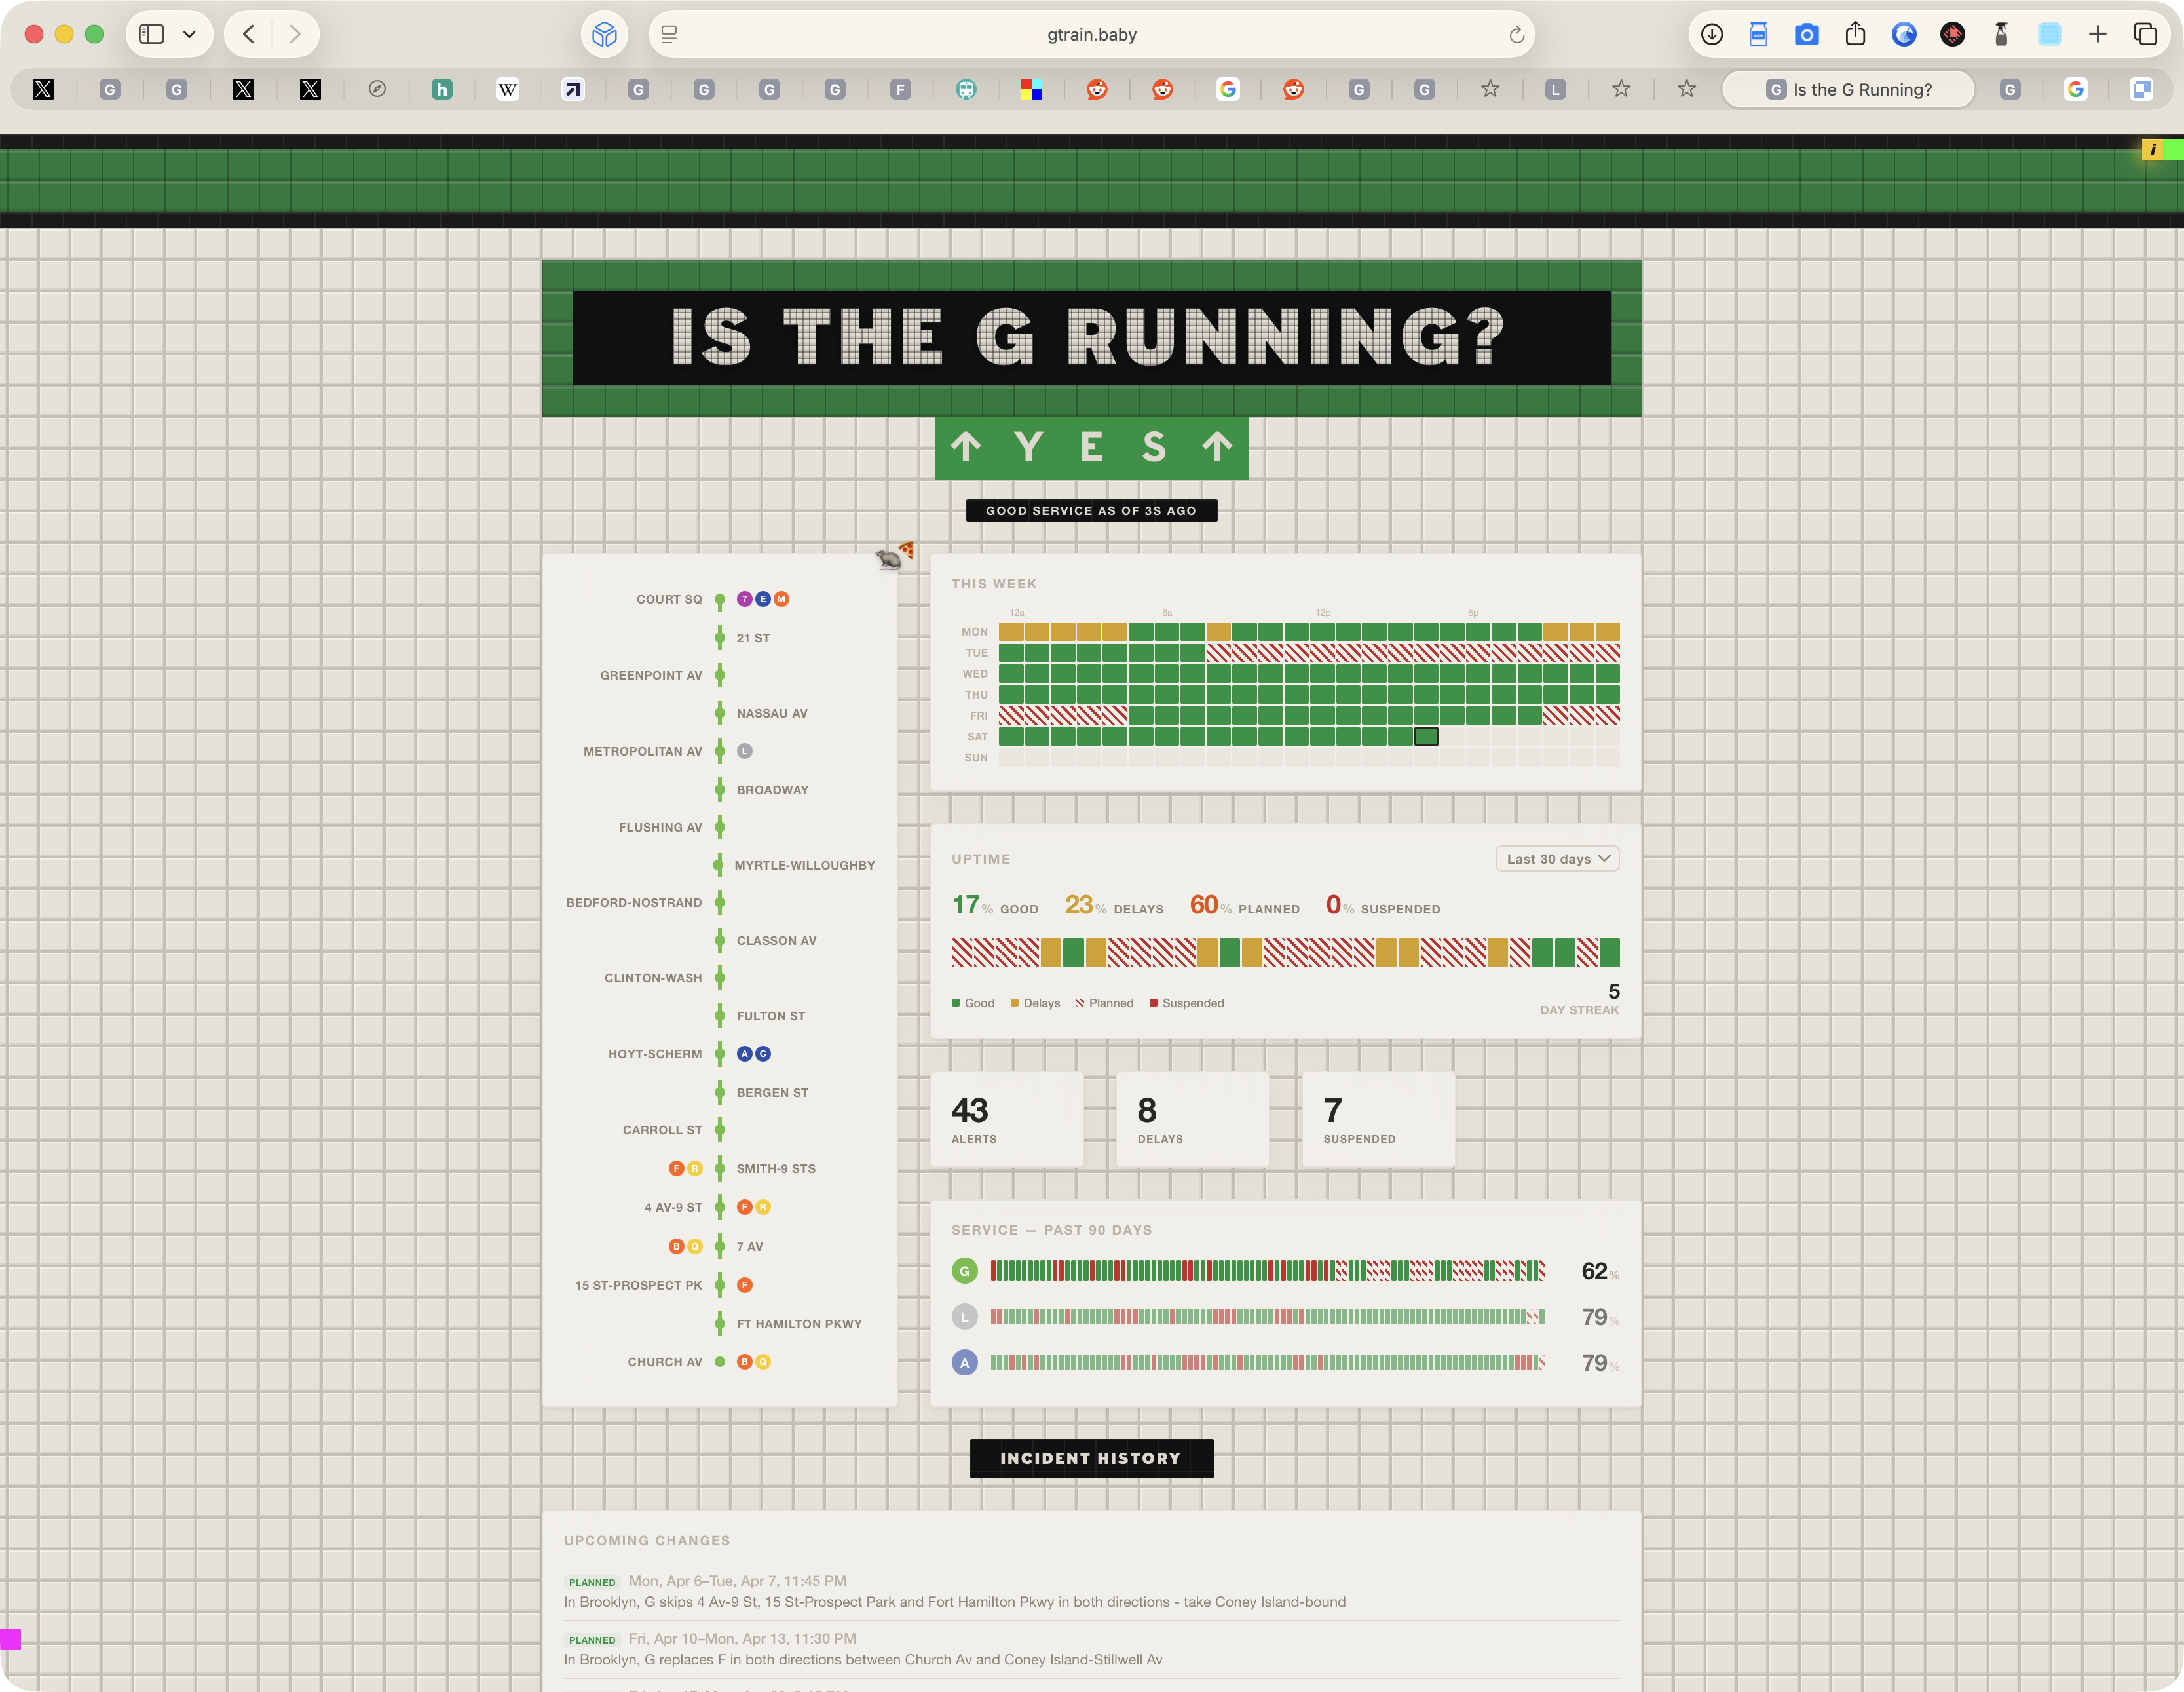Expand the sidebar tab group chevron
The height and width of the screenshot is (1692, 2184).
189,34
